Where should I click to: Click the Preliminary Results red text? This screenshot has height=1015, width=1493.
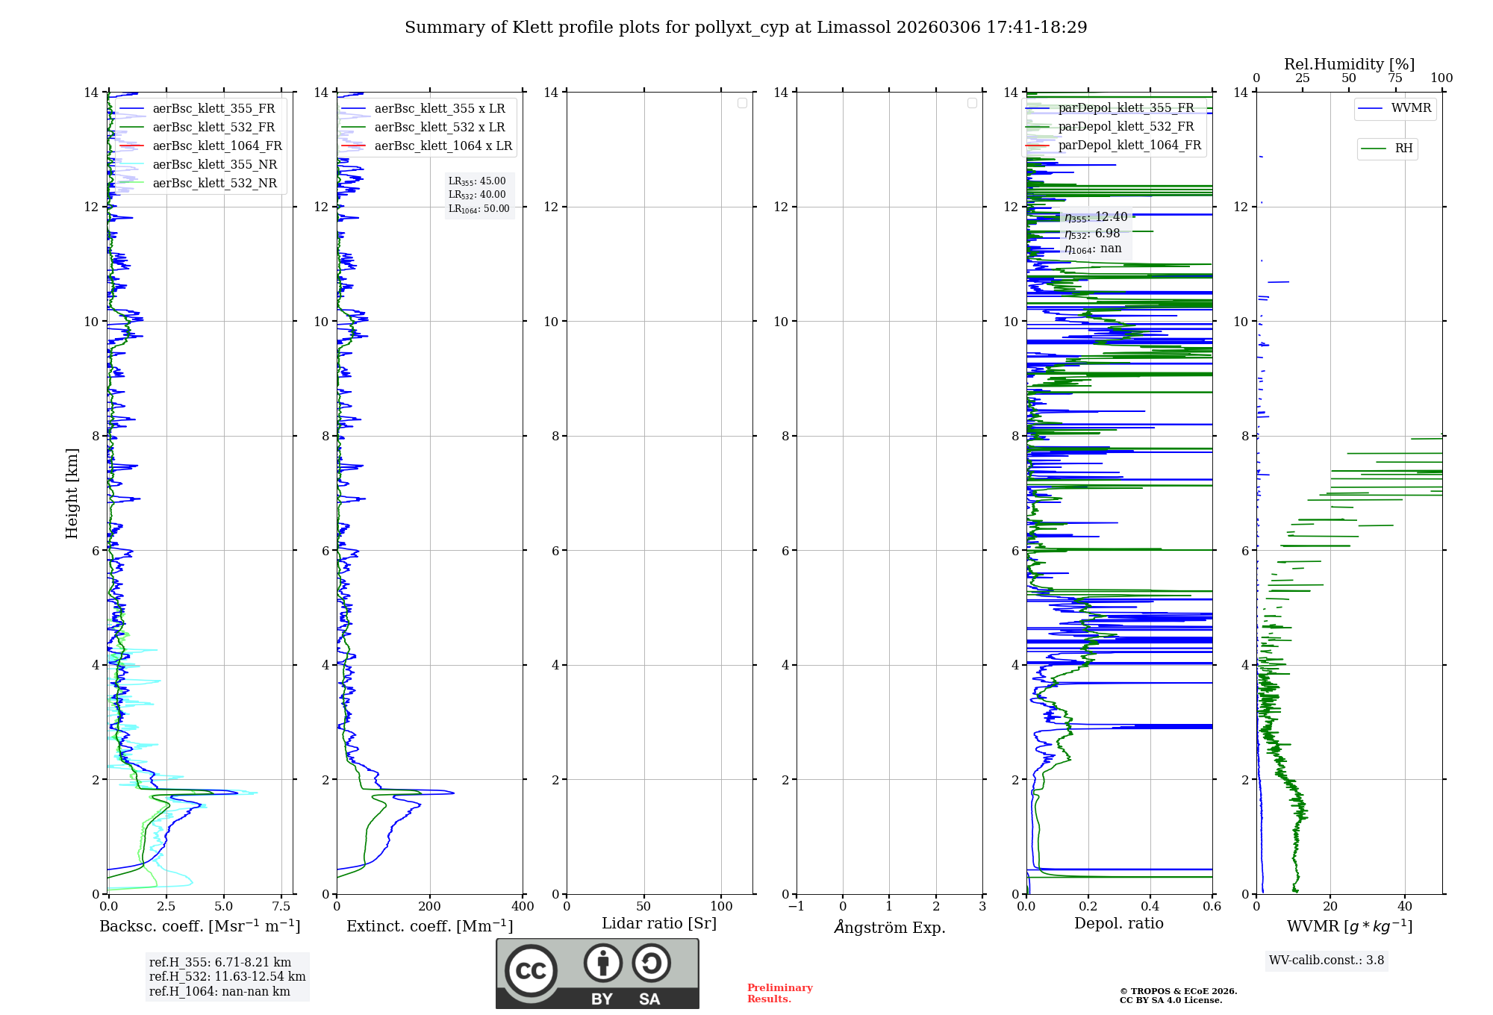779,993
